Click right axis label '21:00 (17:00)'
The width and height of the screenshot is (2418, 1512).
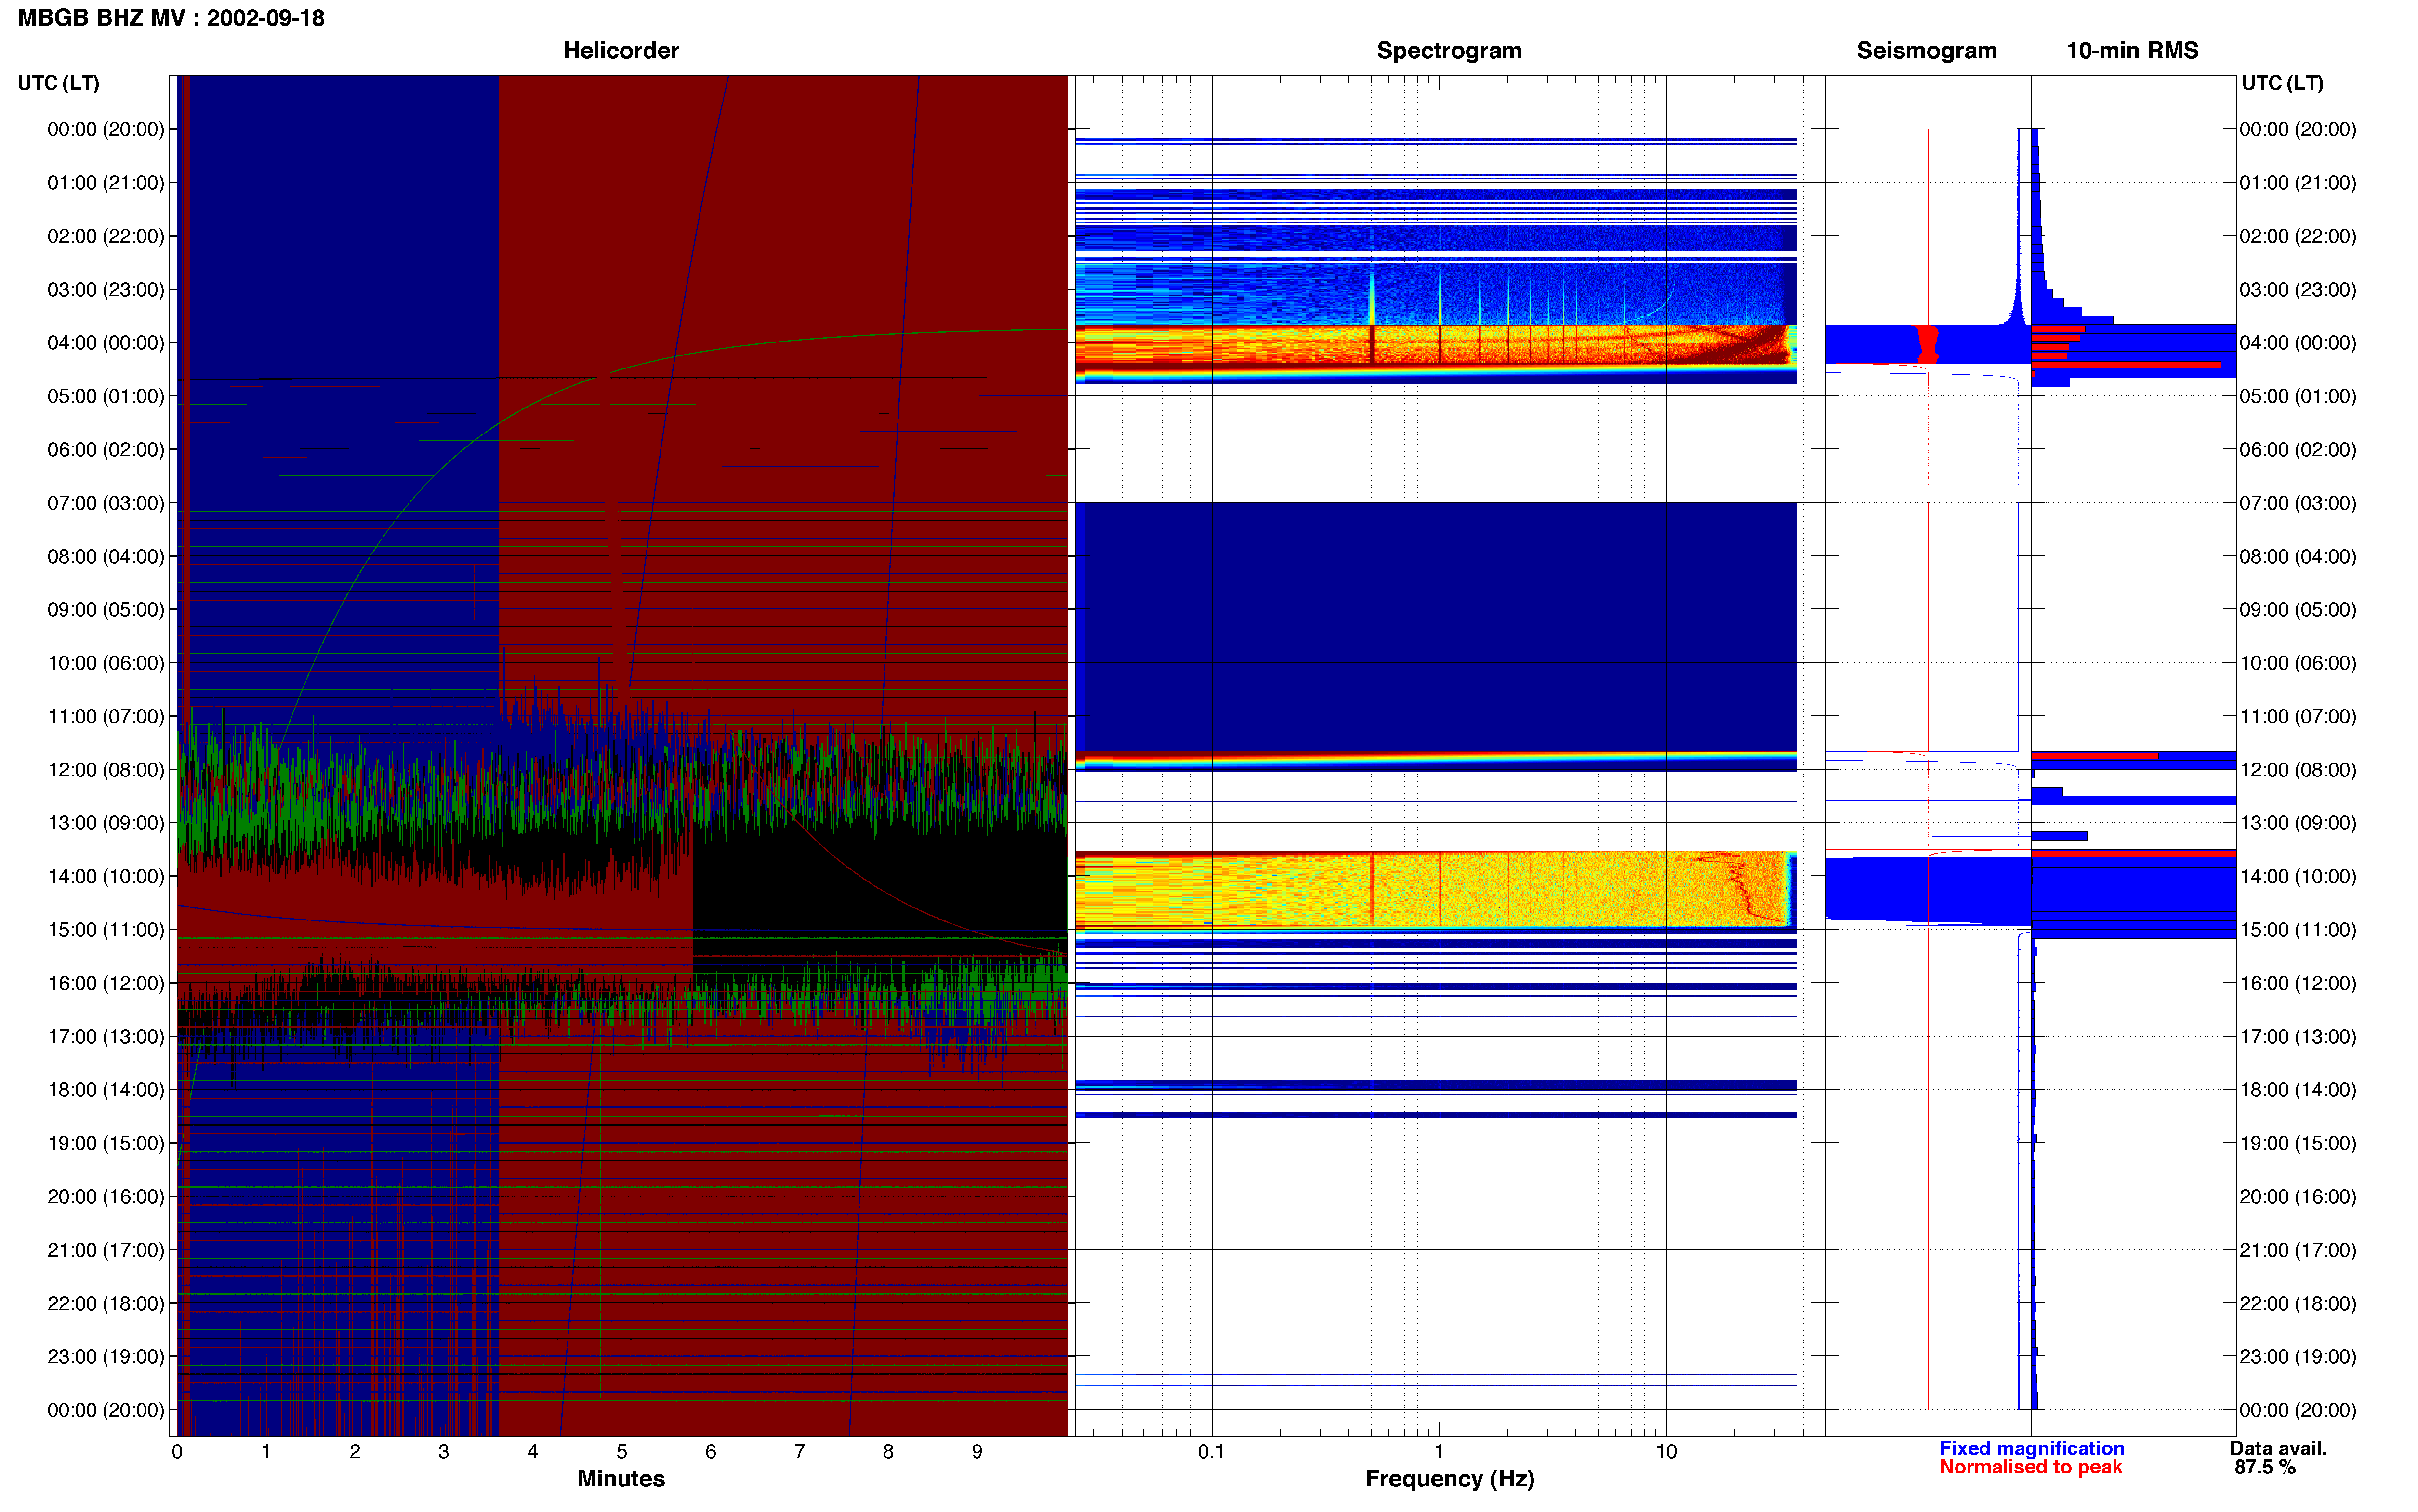2298,1250
